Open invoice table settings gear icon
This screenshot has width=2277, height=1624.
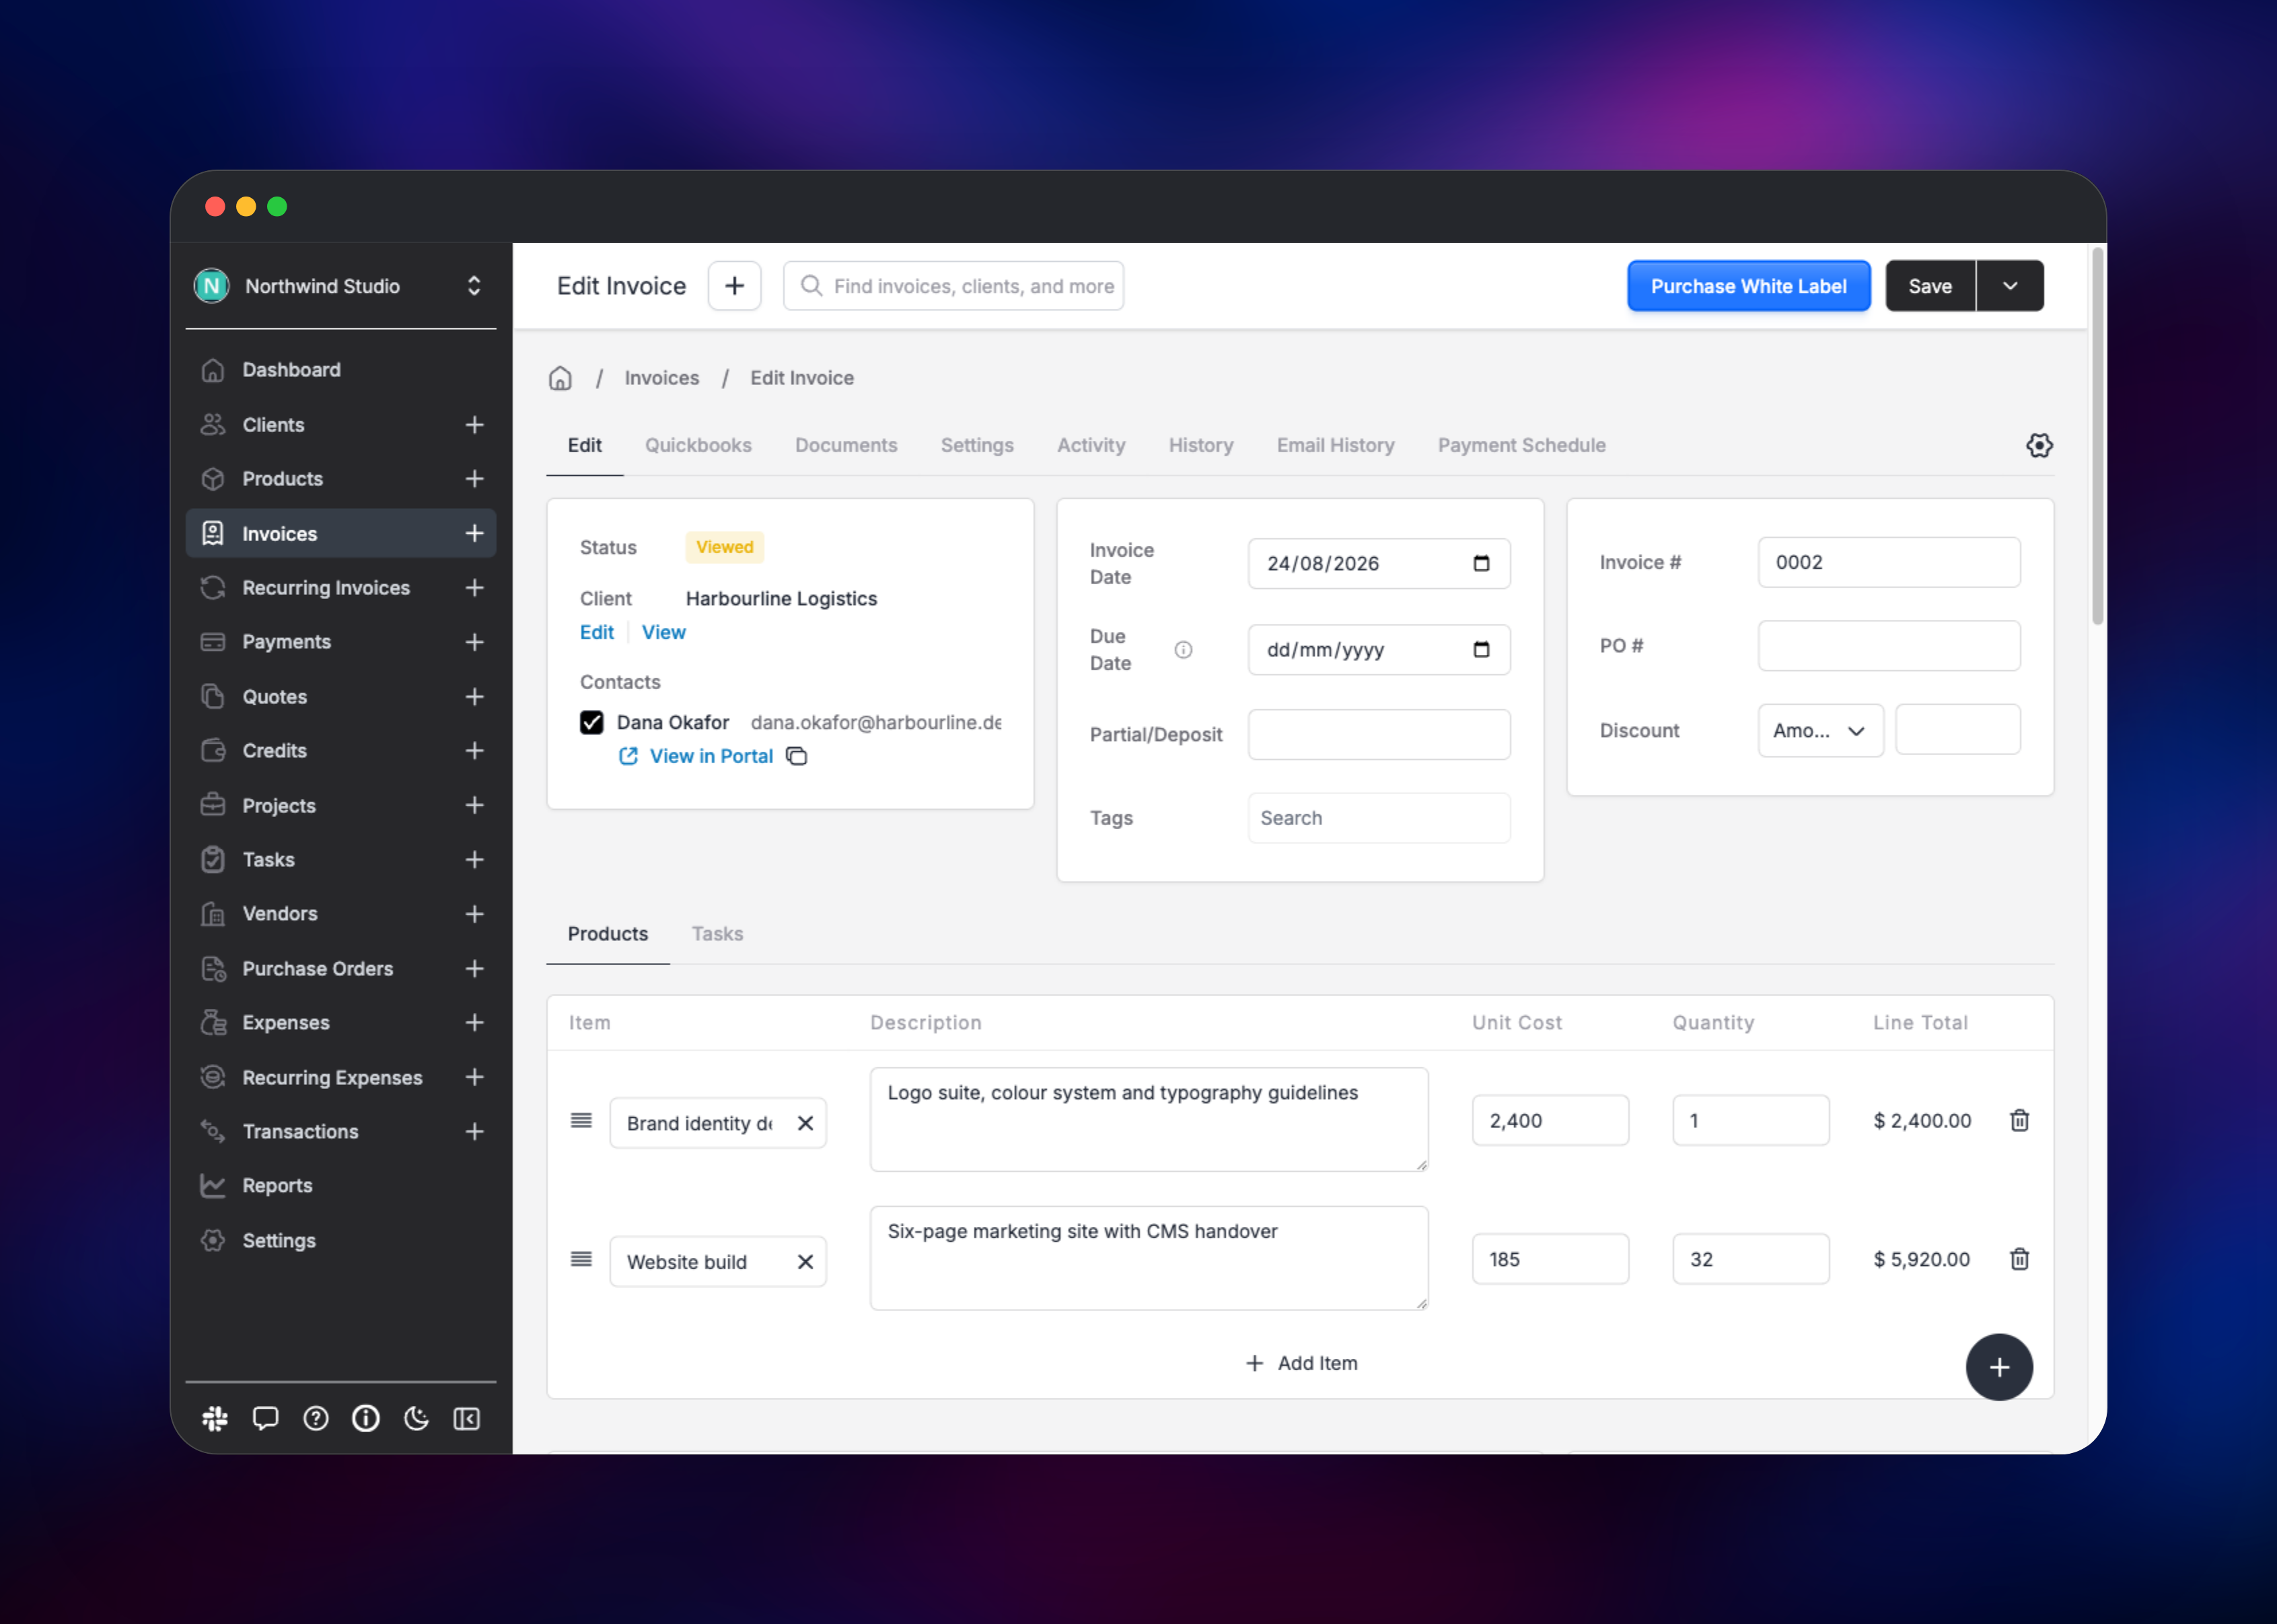pyautogui.click(x=2039, y=445)
